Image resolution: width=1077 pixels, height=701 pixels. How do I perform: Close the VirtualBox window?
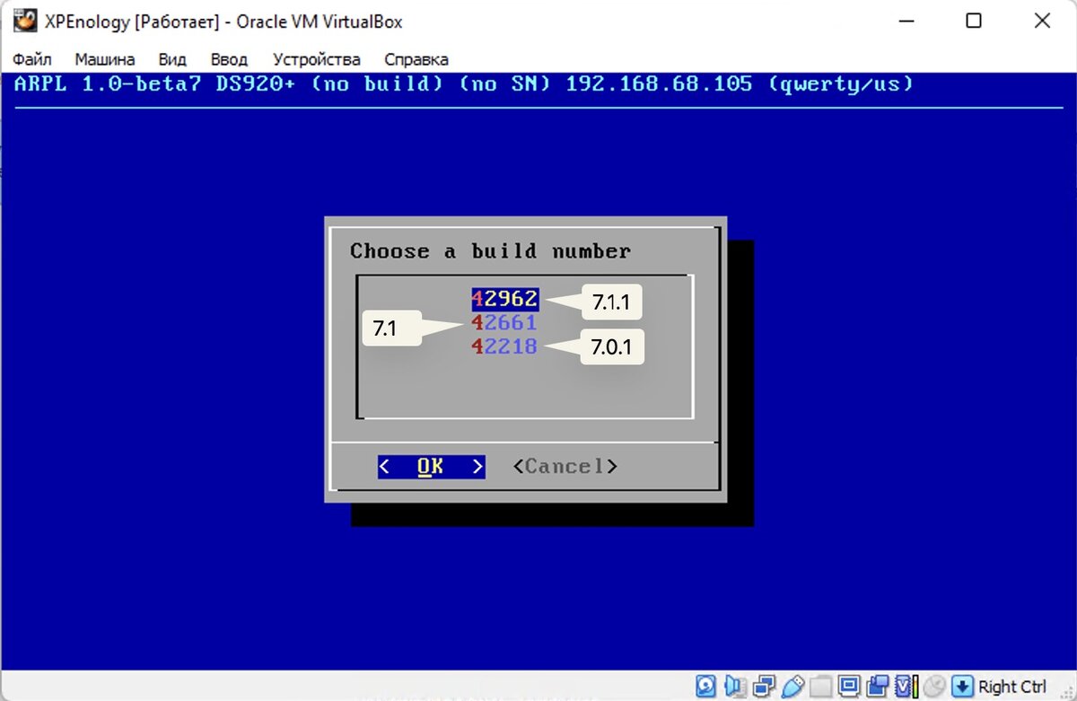pos(1041,21)
